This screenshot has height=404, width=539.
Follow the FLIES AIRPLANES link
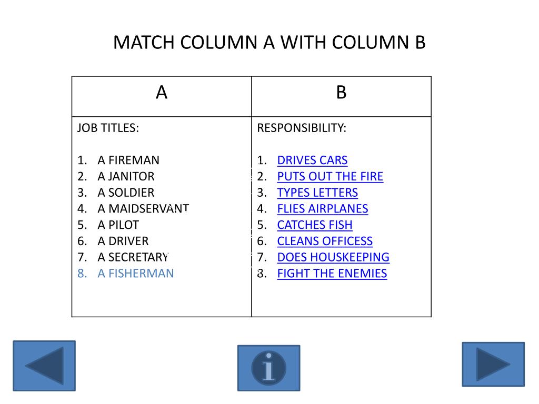(323, 208)
